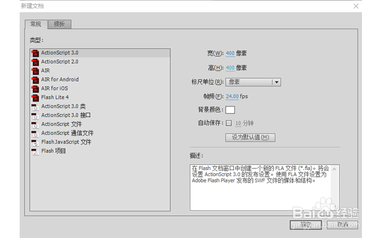Screen dimensions: 381x238
Task: Select ActionScript 3.0 text in type list
Action: pyautogui.click(x=60, y=53)
